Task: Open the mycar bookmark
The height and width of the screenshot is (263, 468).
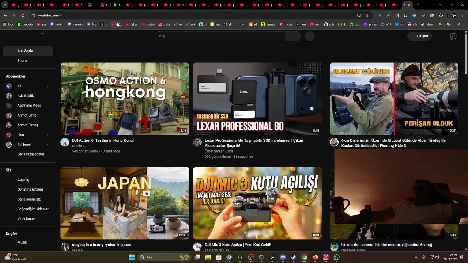Action: click(x=286, y=24)
